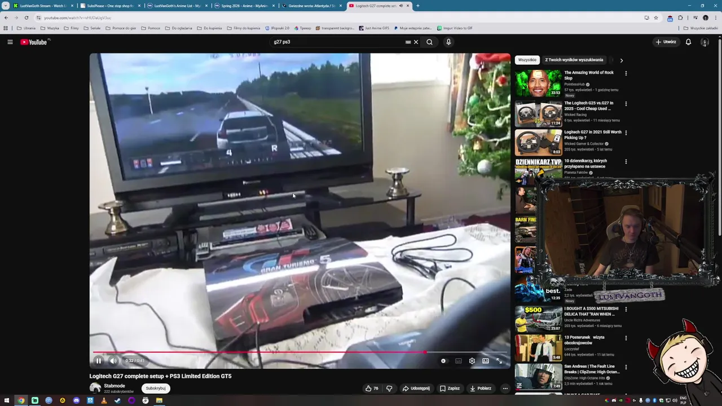Seek on the red video progress bar
722x406 pixels.
(300, 352)
